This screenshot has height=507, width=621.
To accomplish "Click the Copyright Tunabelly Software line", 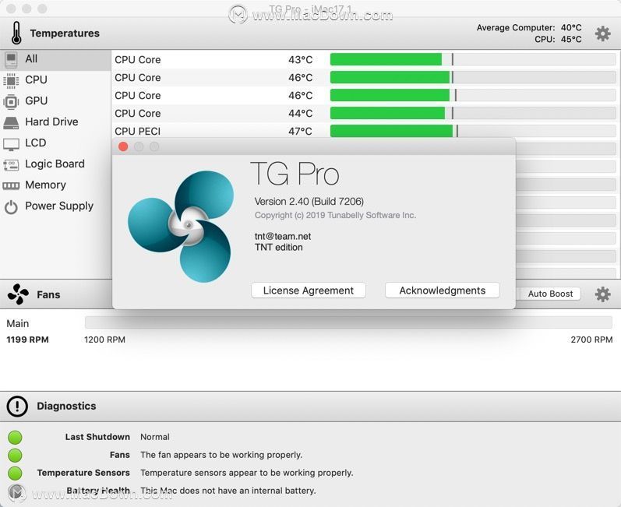I will [335, 215].
